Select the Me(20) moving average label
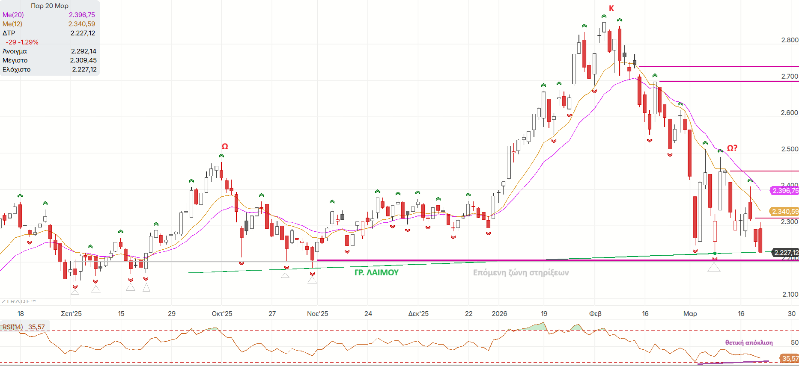The width and height of the screenshot is (799, 366). [13, 15]
